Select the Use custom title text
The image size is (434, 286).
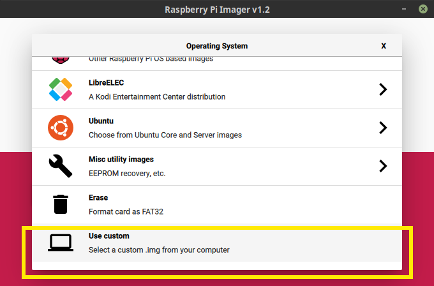point(109,236)
